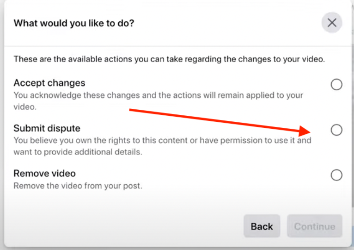Close the dialog with the X icon
The width and height of the screenshot is (354, 250).
tap(332, 23)
